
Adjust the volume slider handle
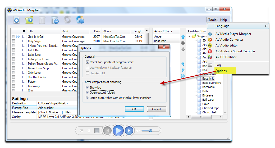point(150,131)
